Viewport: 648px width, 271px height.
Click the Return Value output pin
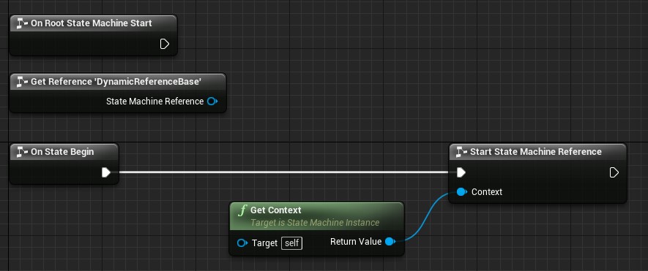coord(390,242)
